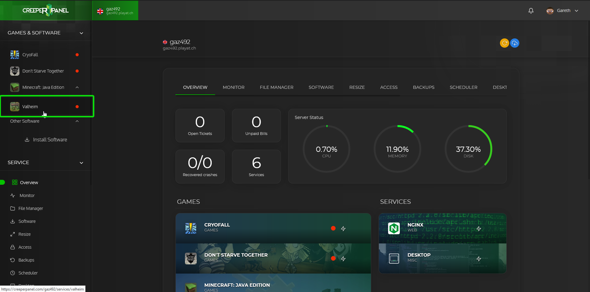
Task: Click Gareth's profile avatar
Action: [x=550, y=11]
